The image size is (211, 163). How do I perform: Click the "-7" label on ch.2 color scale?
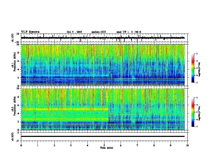(x=197, y=127)
